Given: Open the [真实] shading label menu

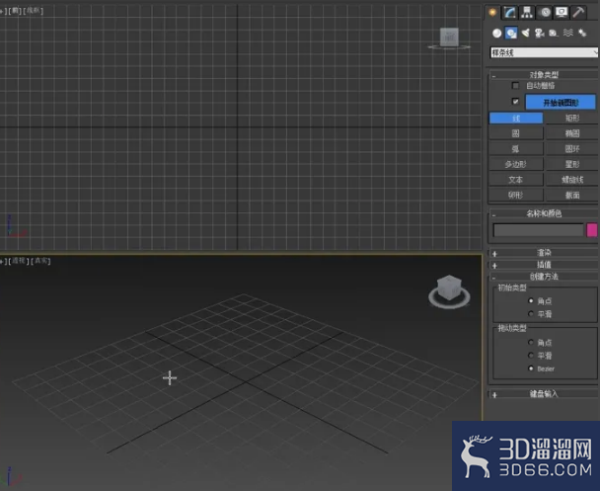Looking at the screenshot, I should (x=40, y=261).
